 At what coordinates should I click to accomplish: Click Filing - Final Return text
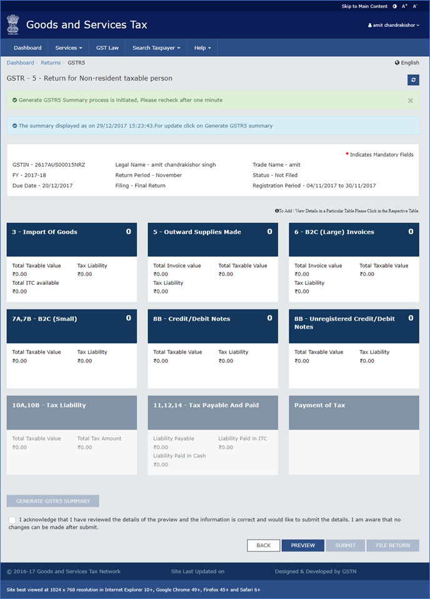[140, 186]
